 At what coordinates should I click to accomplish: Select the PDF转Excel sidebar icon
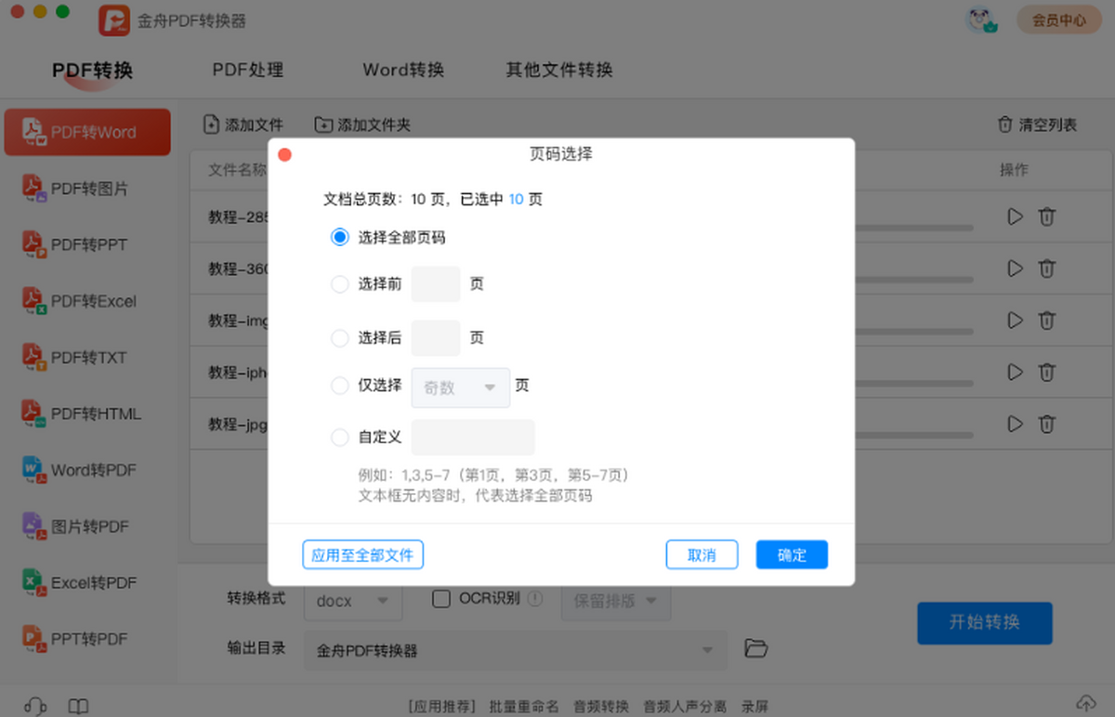tap(34, 301)
